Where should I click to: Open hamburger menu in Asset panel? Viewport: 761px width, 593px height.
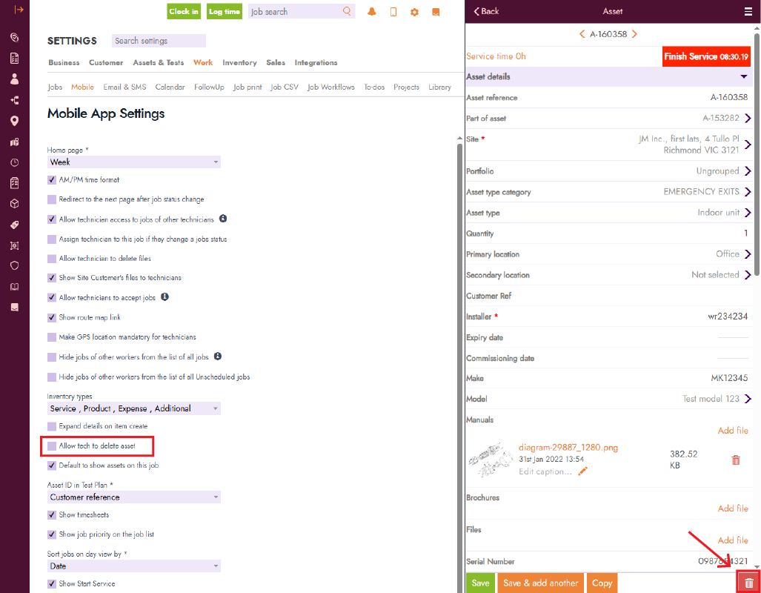748,11
